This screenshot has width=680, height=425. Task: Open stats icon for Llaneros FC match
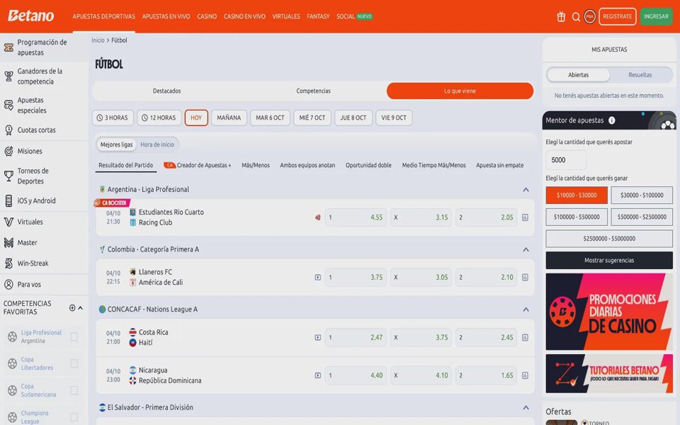tap(525, 277)
